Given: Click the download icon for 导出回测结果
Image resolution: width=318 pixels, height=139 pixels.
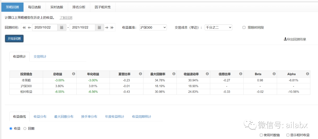Looking at the screenshot, I should click(x=285, y=39).
